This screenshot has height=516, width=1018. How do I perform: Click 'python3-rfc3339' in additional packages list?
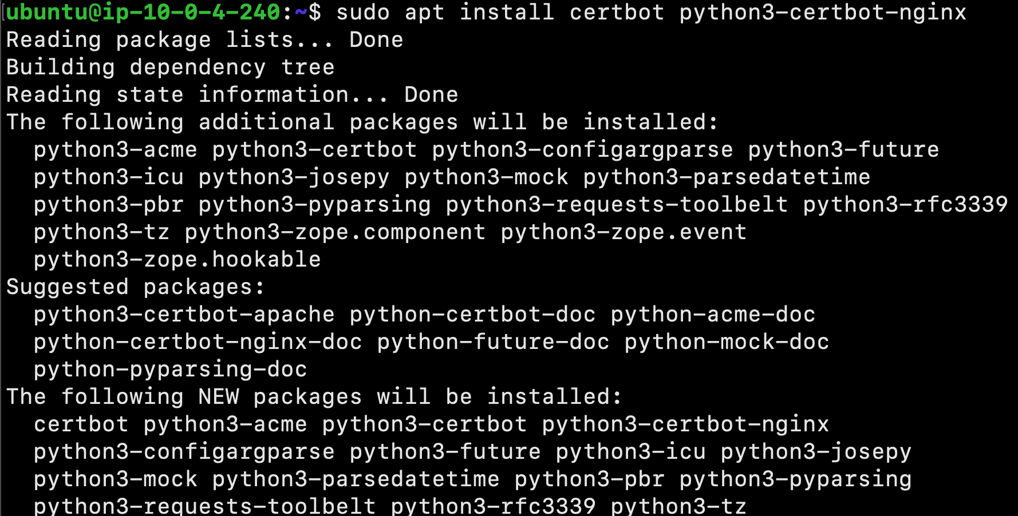[x=905, y=204]
